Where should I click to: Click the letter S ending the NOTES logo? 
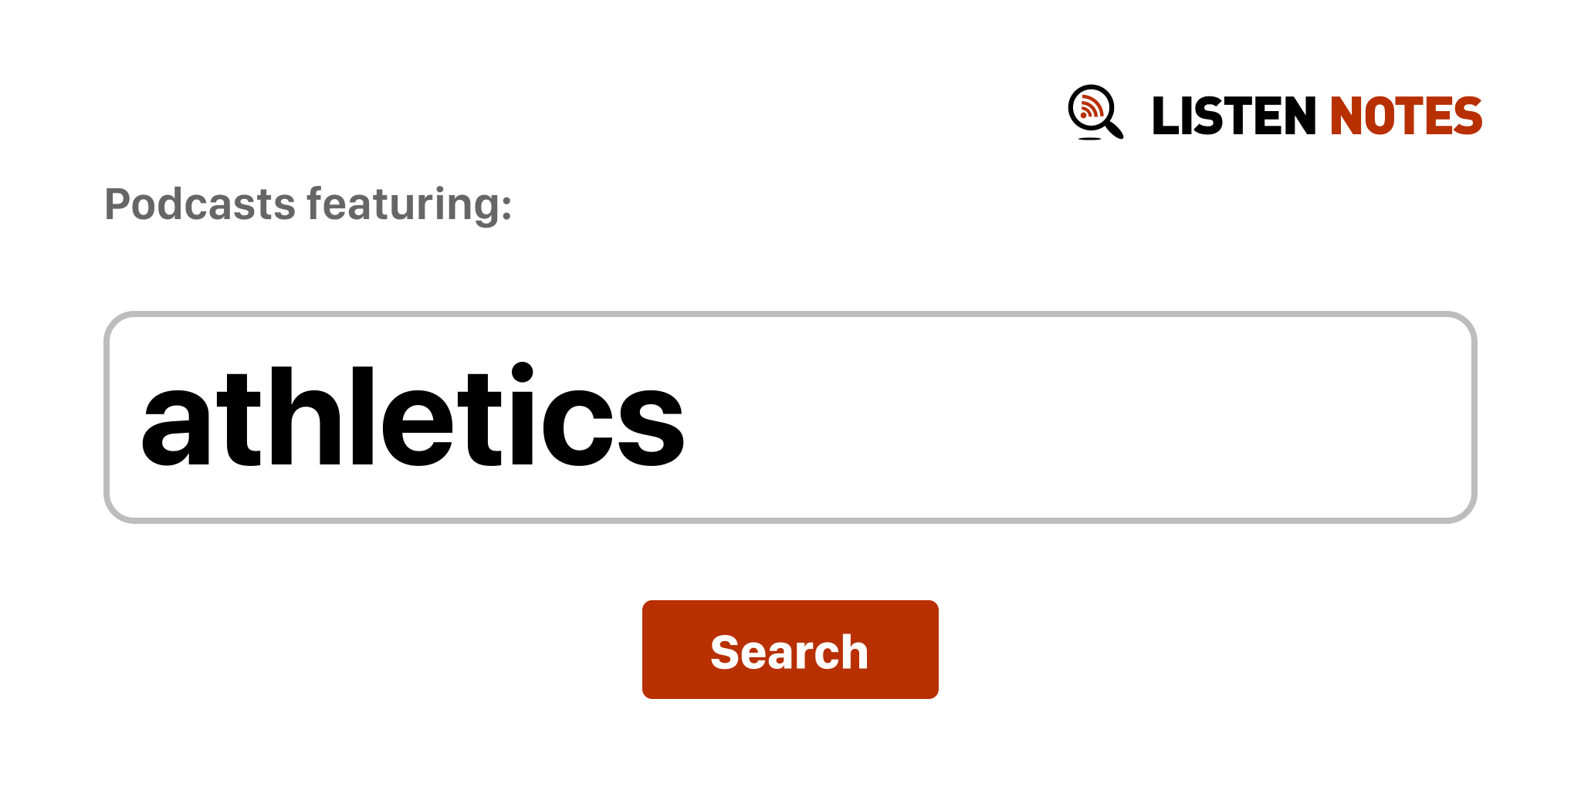click(x=1467, y=116)
